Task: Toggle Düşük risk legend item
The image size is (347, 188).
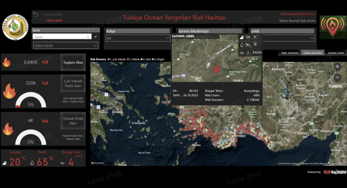Action: click(158, 59)
